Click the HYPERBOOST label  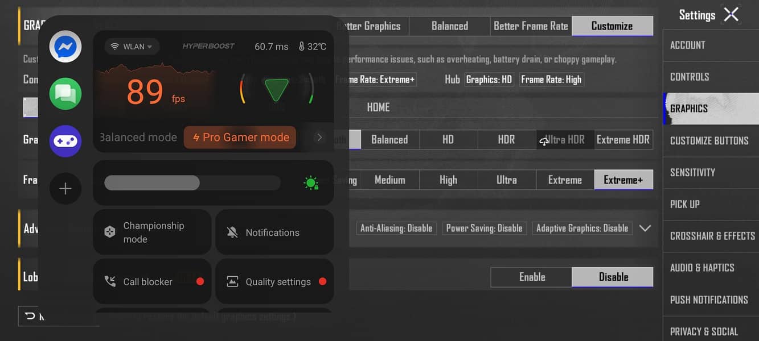pos(208,46)
